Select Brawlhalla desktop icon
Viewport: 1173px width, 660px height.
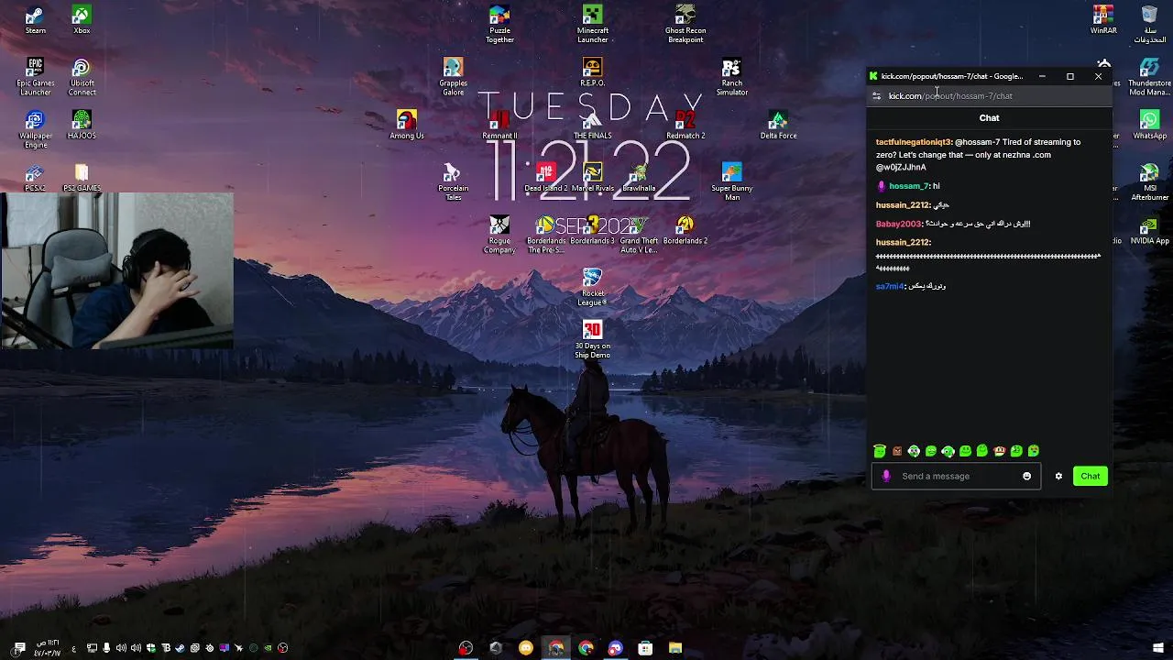[639, 178]
